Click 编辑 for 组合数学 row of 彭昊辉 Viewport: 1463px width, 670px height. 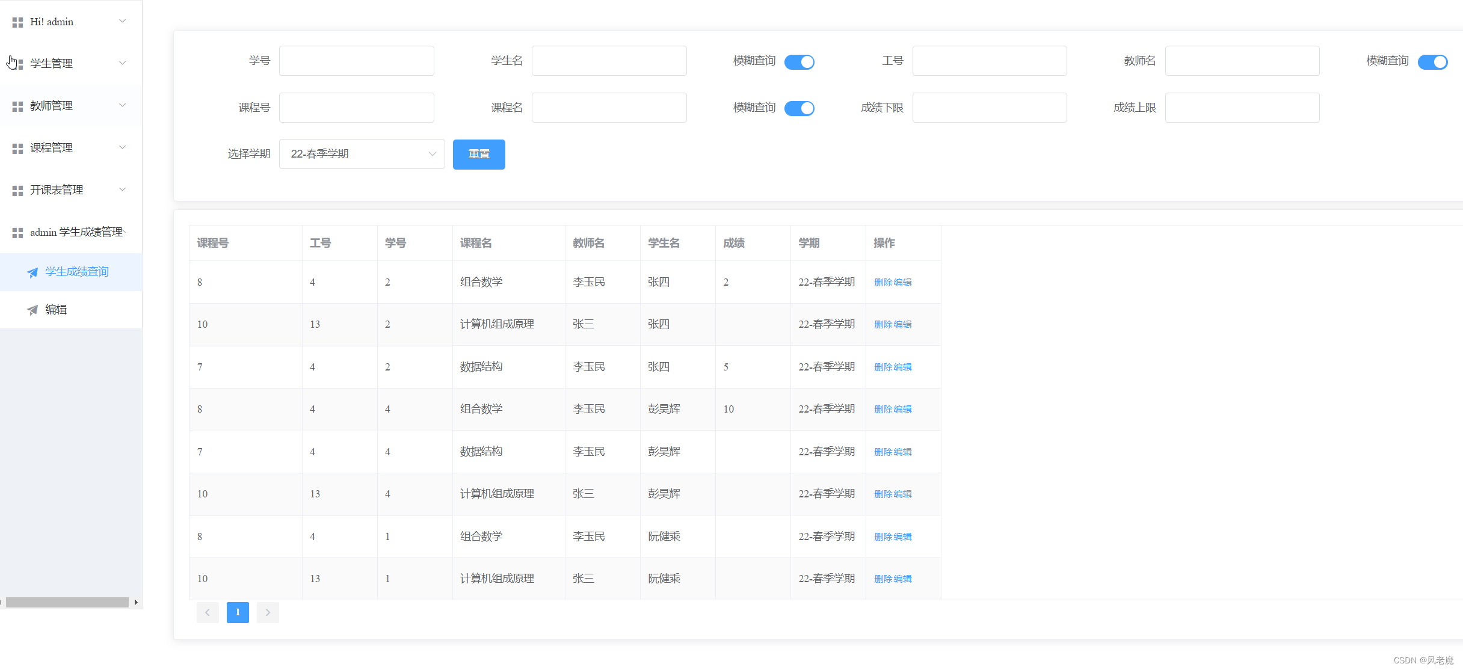(903, 410)
